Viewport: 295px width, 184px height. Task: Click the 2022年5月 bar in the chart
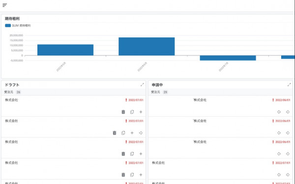pos(65,50)
